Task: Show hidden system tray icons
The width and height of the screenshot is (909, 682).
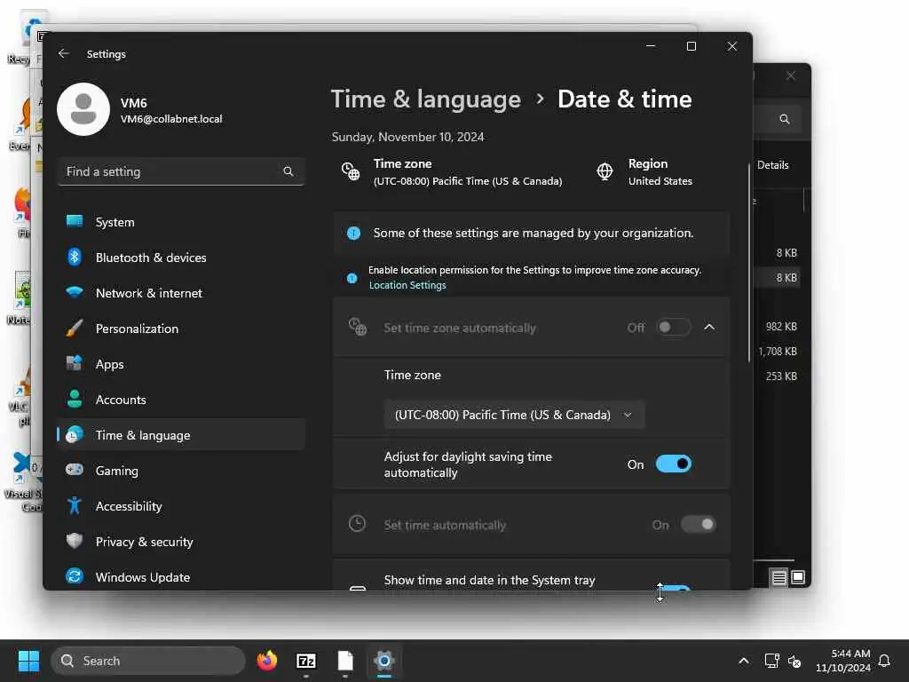Action: pyautogui.click(x=744, y=661)
